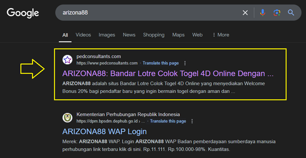
Task: Click snippet text starting 'ARIZONA88 adalah situs'
Action: pos(164,87)
